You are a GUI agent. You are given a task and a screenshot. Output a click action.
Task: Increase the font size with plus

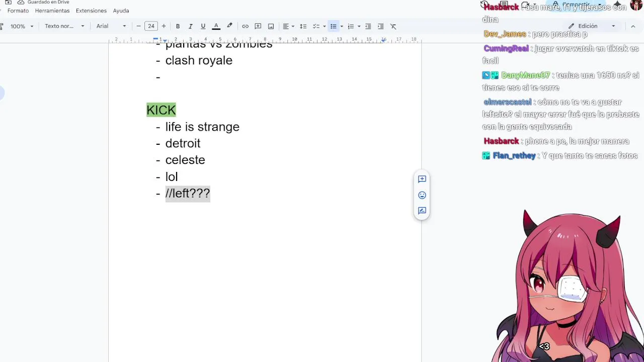[164, 26]
